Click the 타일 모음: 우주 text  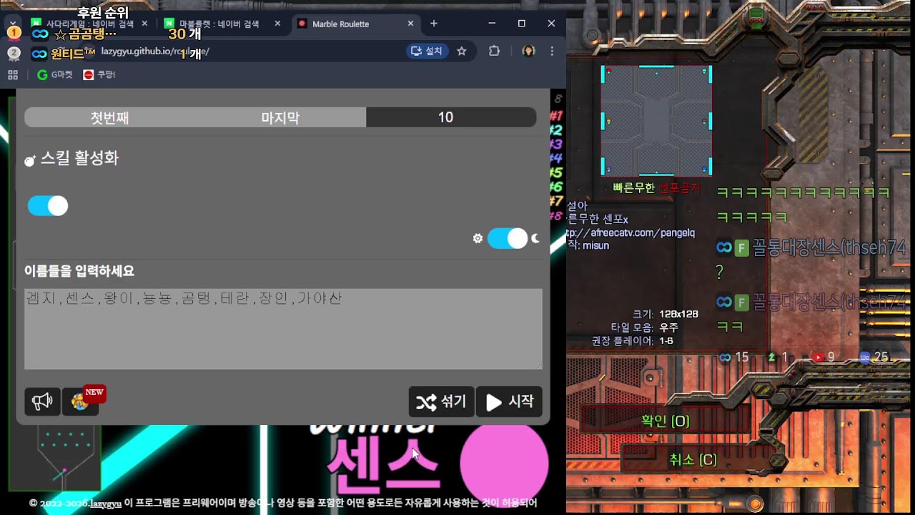tap(645, 328)
